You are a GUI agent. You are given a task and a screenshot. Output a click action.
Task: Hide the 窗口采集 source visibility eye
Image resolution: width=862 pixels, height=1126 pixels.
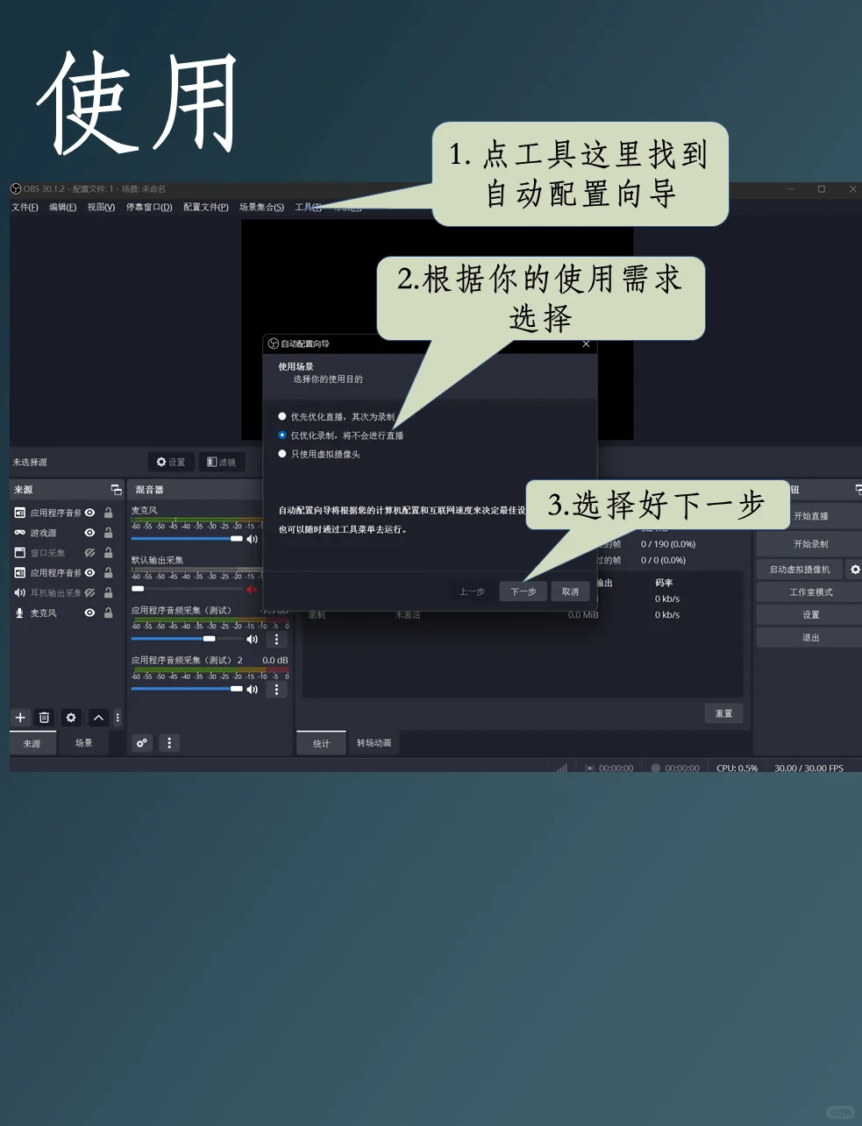click(x=89, y=552)
